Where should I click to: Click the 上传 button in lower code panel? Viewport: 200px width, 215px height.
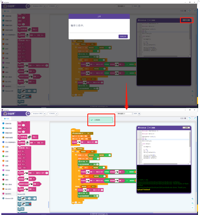point(186,127)
